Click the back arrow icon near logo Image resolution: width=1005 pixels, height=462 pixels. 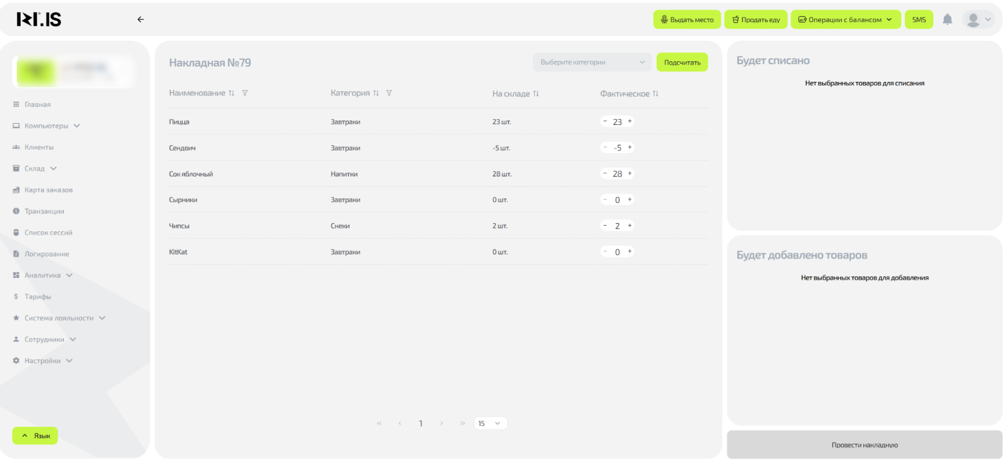coord(141,20)
